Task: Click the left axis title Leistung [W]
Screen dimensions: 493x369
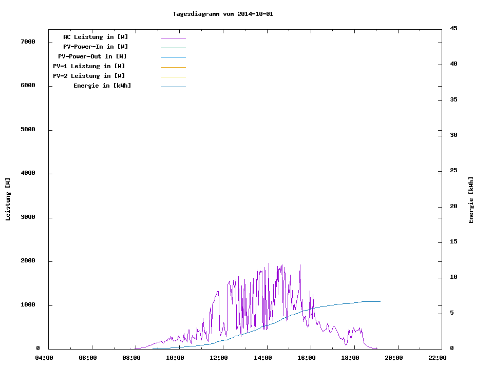Action: [x=8, y=199]
